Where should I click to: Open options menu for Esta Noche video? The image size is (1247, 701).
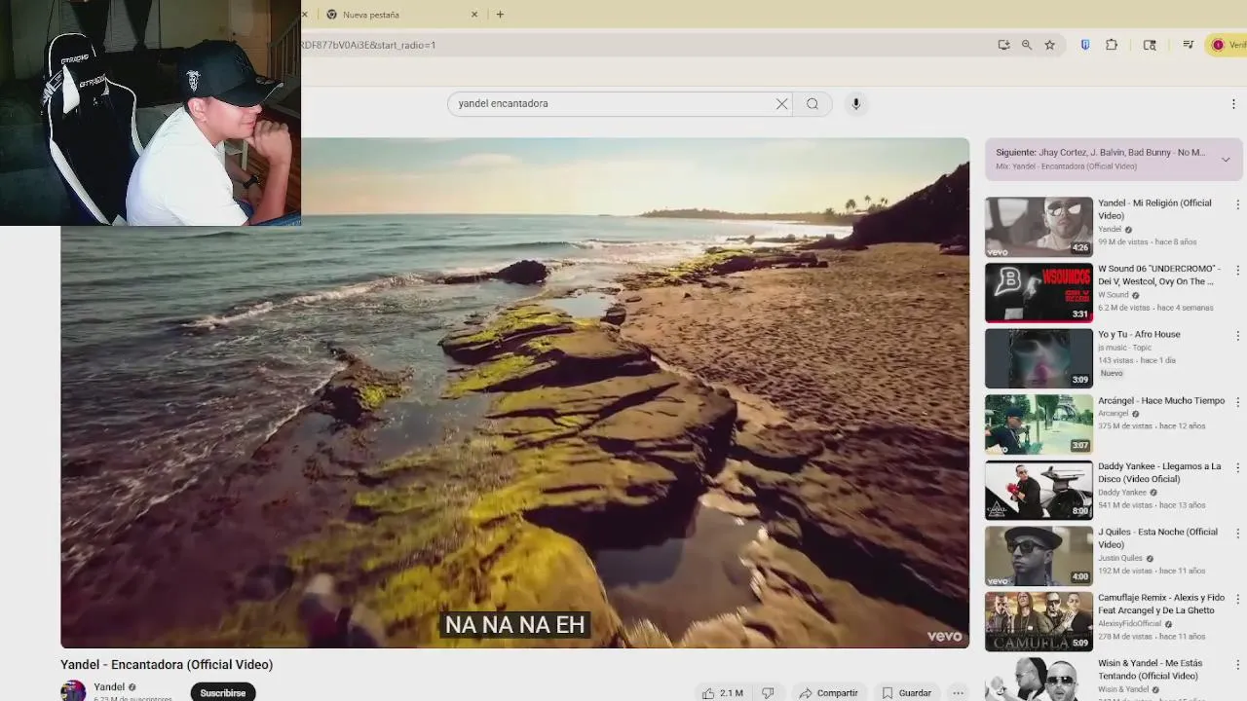1238,534
